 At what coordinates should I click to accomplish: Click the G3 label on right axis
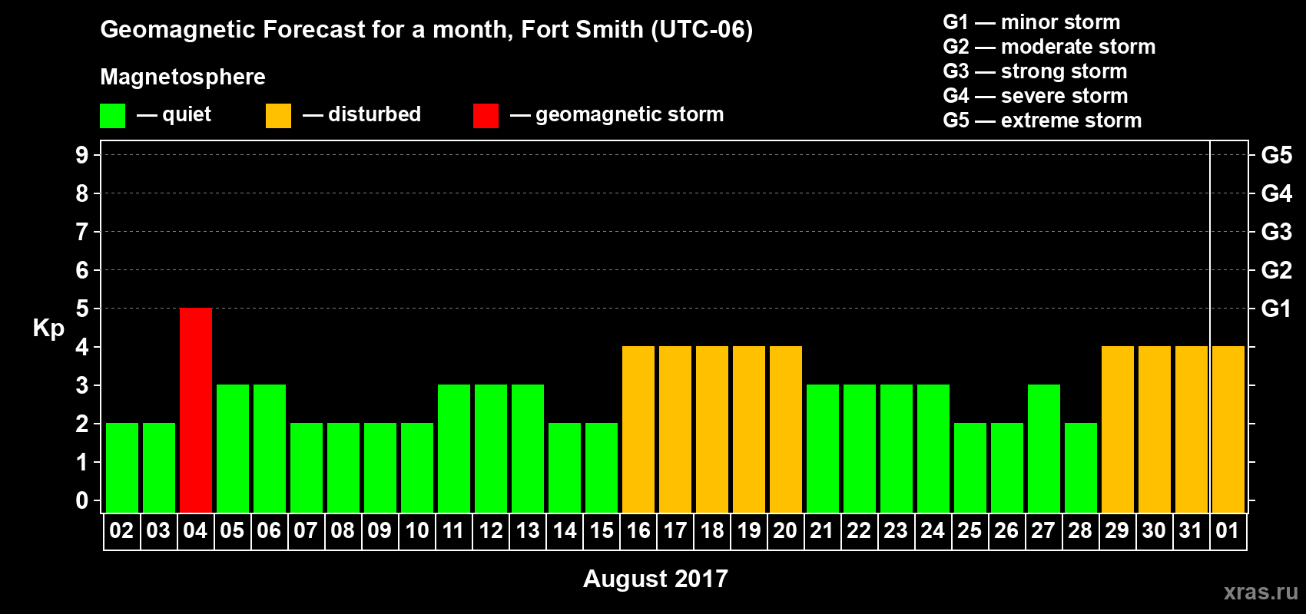point(1276,232)
